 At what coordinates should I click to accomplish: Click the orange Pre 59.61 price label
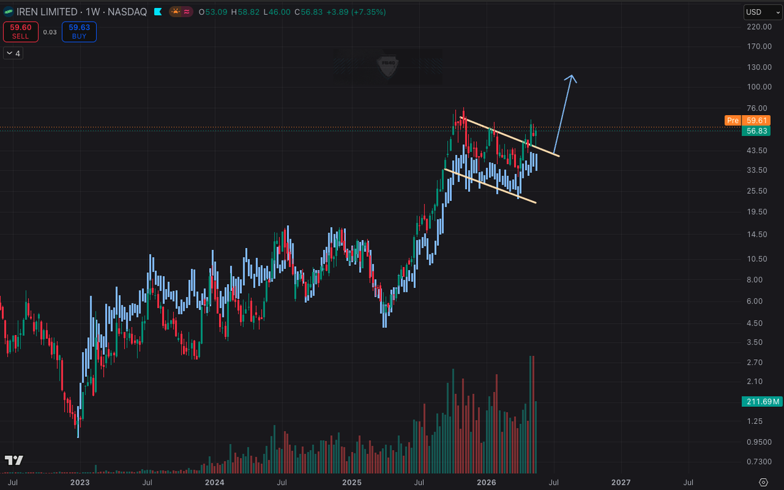click(747, 120)
